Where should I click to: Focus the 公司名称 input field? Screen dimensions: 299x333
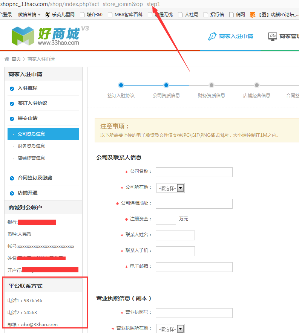point(194,172)
